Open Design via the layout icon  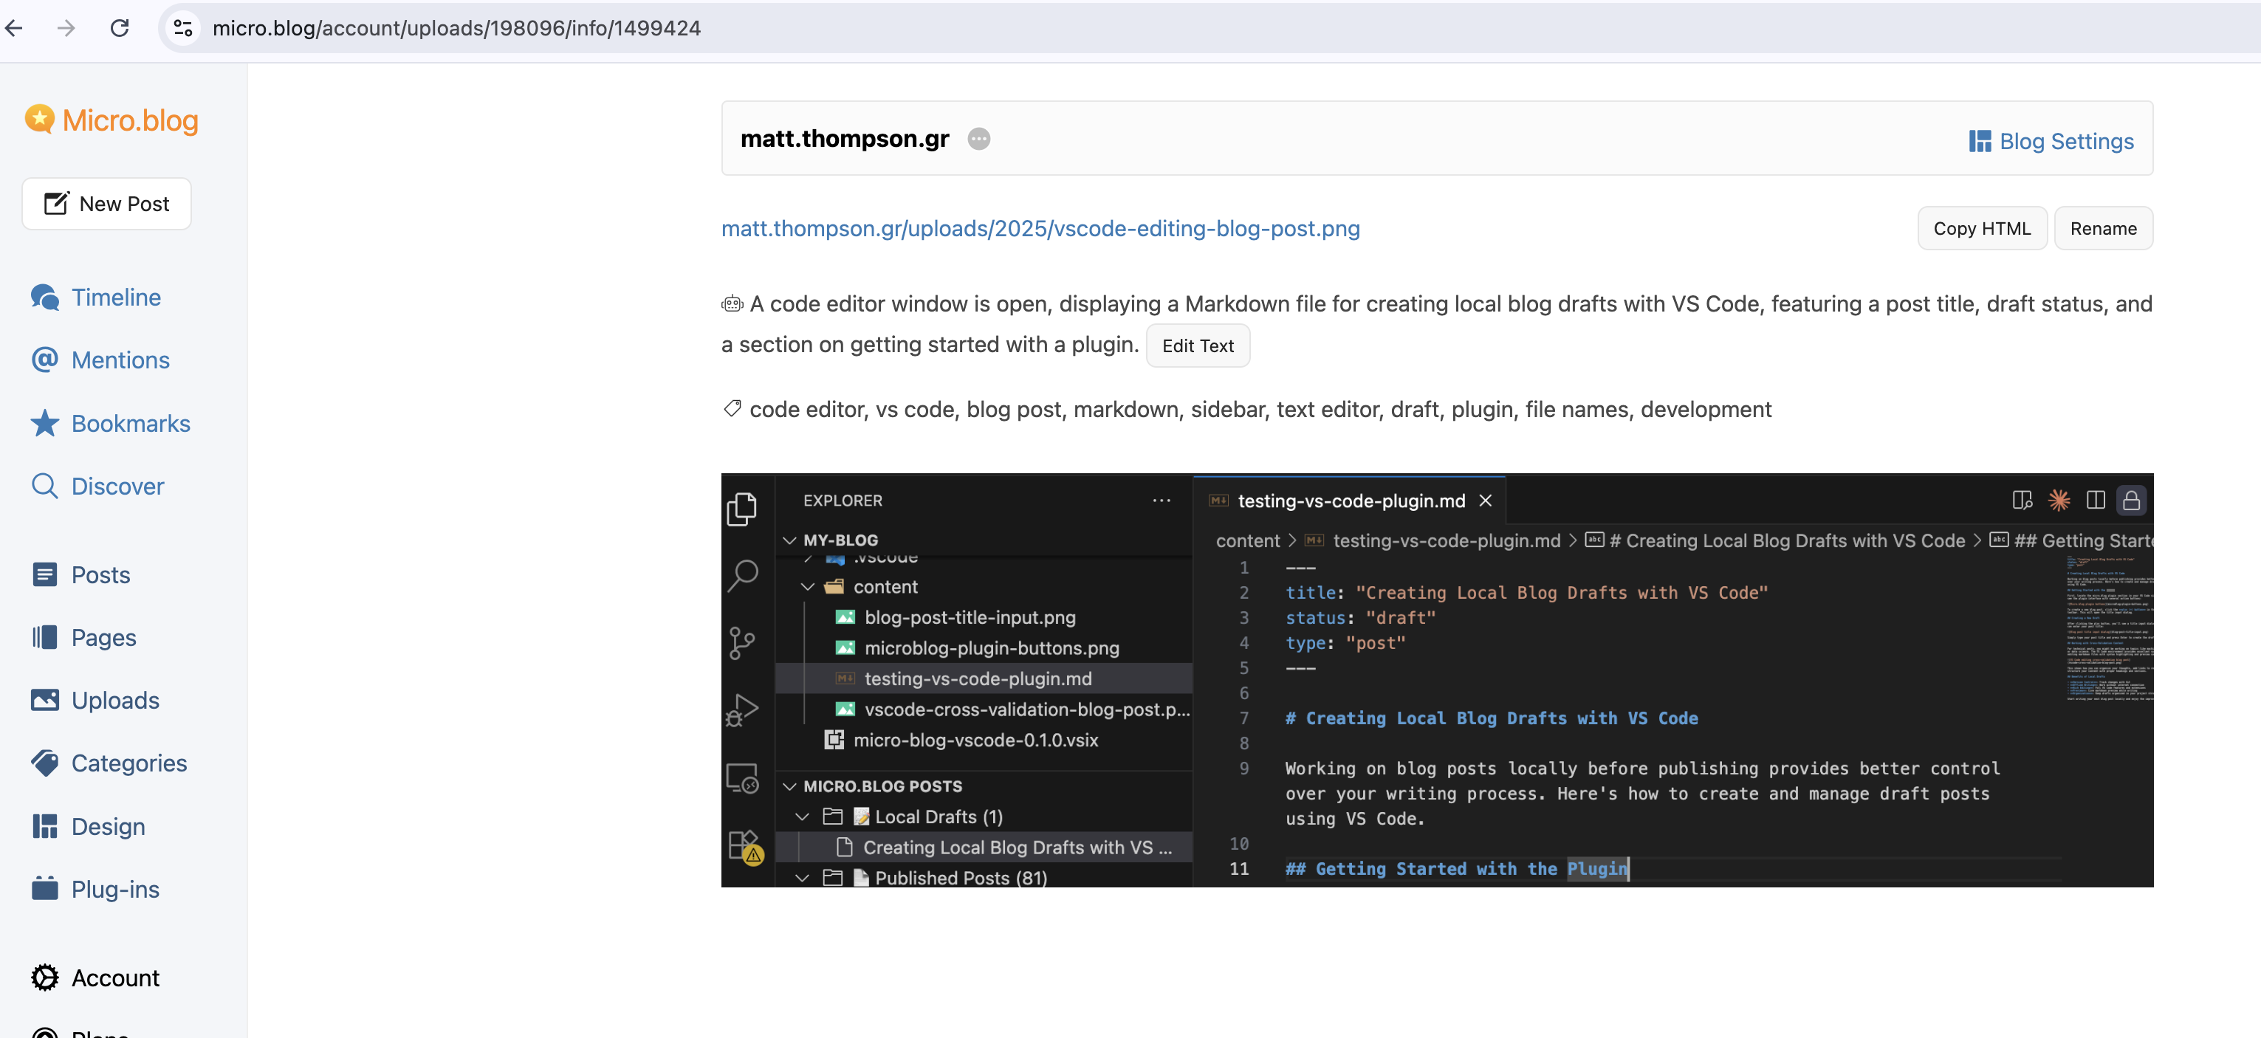tap(45, 827)
